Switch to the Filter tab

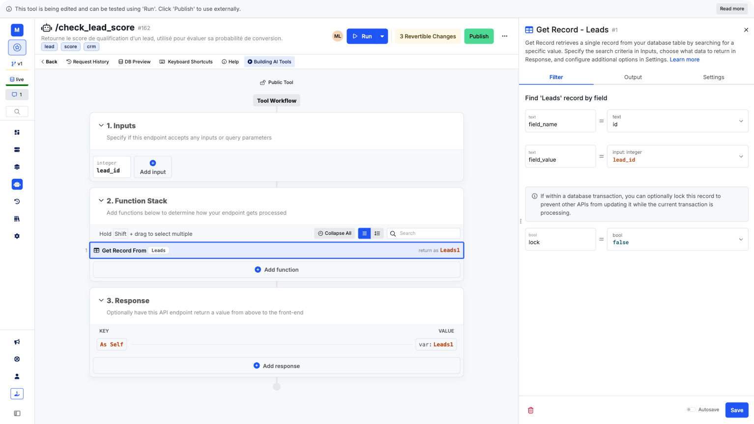point(556,77)
